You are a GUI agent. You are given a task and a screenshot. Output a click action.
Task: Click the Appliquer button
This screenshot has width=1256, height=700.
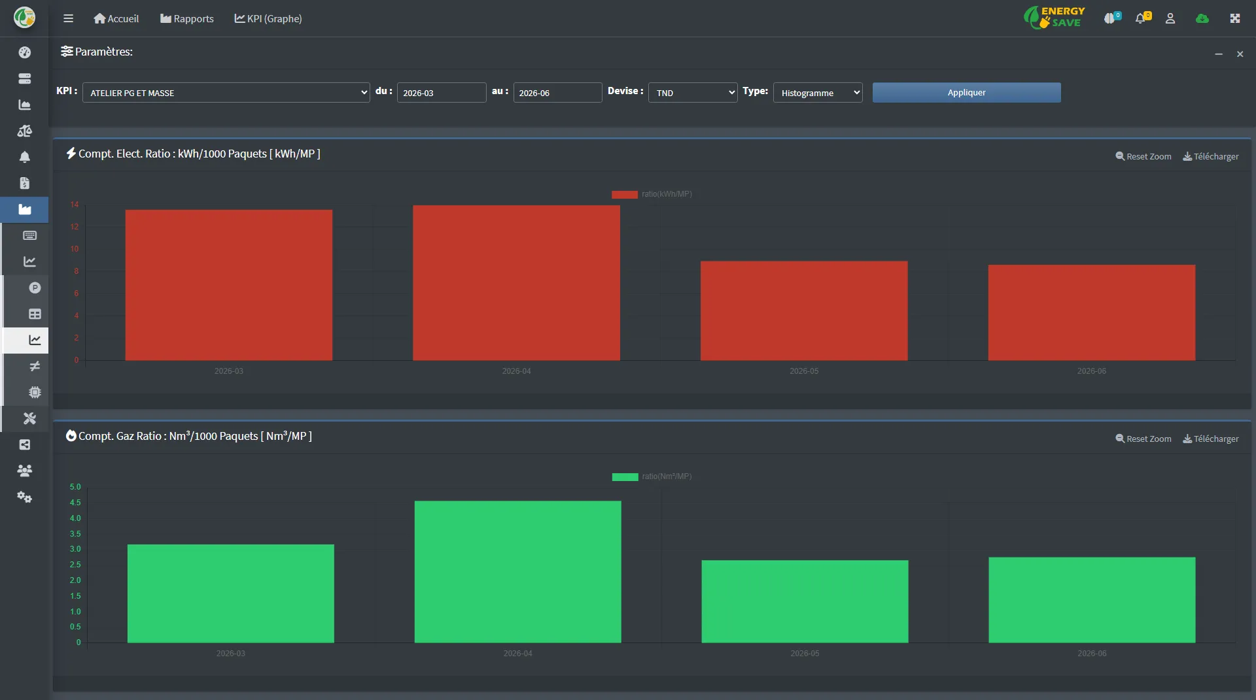[966, 92]
